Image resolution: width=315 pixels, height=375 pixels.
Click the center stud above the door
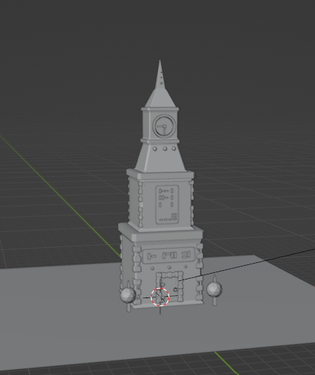click(x=169, y=267)
